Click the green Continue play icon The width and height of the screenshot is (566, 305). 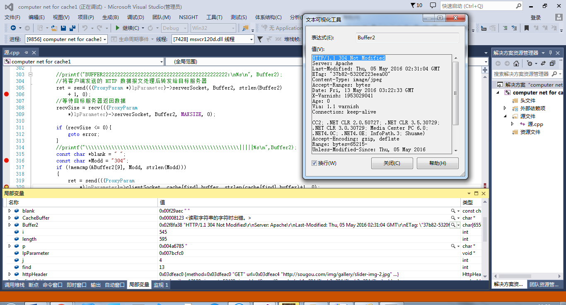(118, 28)
